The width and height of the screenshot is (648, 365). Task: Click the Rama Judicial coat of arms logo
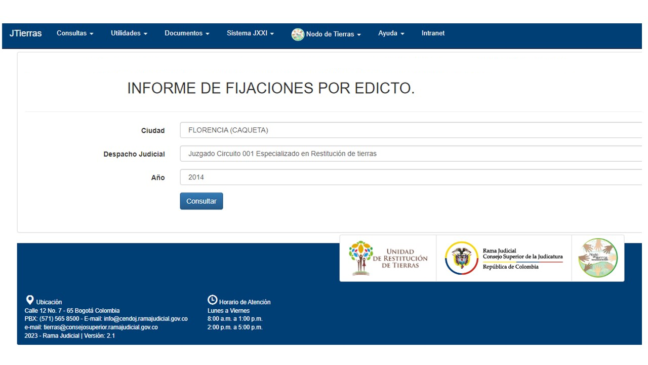pos(461,258)
